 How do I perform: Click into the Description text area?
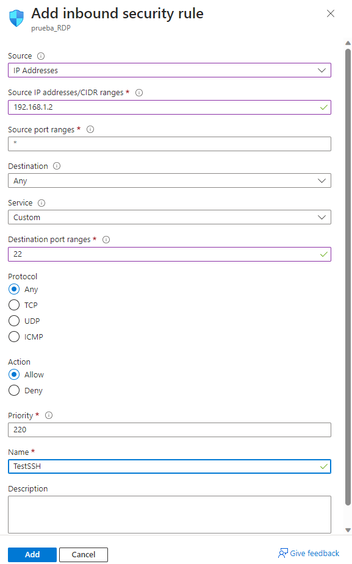[x=170, y=515]
